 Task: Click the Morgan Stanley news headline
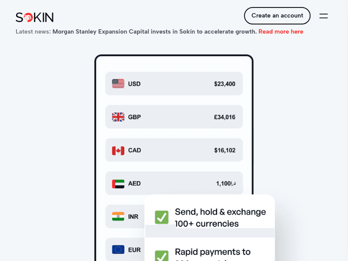154,32
